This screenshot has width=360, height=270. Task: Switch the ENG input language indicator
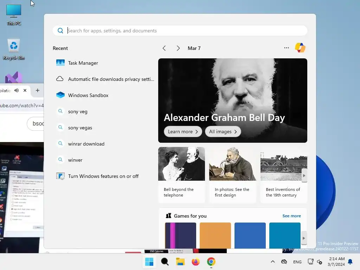pyautogui.click(x=297, y=262)
